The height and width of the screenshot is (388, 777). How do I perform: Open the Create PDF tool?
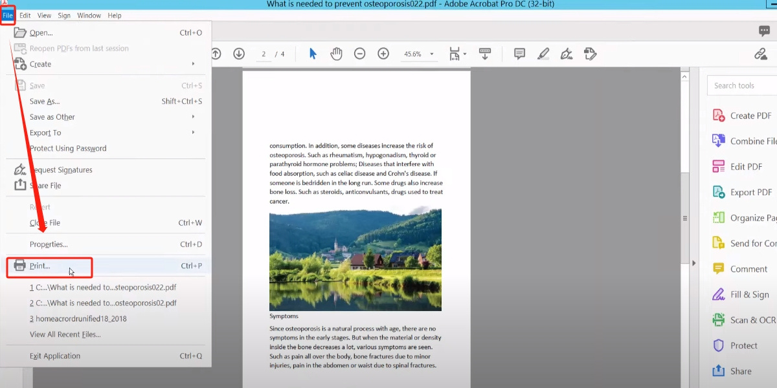pos(743,116)
